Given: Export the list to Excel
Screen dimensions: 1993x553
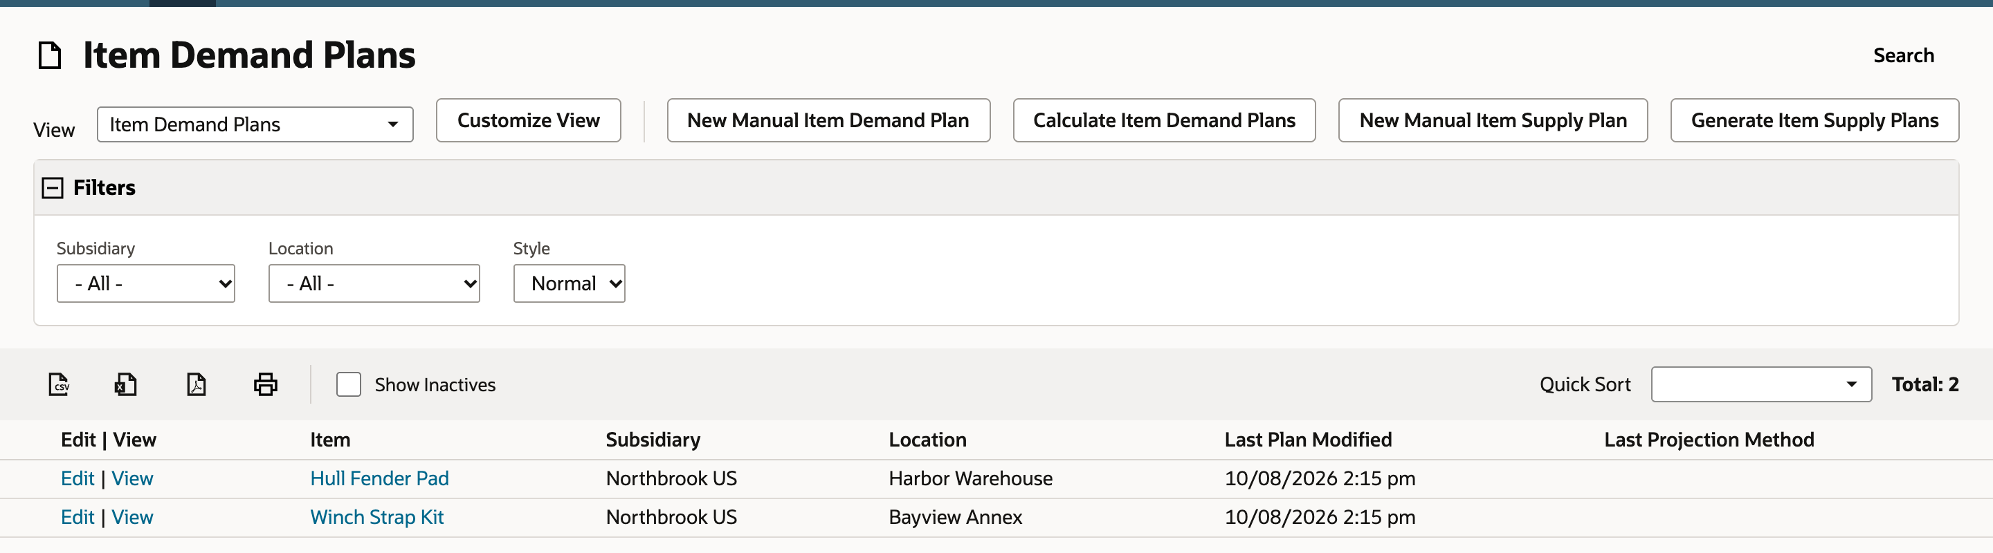Looking at the screenshot, I should point(126,384).
